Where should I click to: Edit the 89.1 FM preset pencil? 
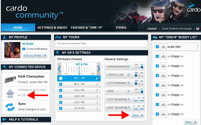tap(97, 78)
